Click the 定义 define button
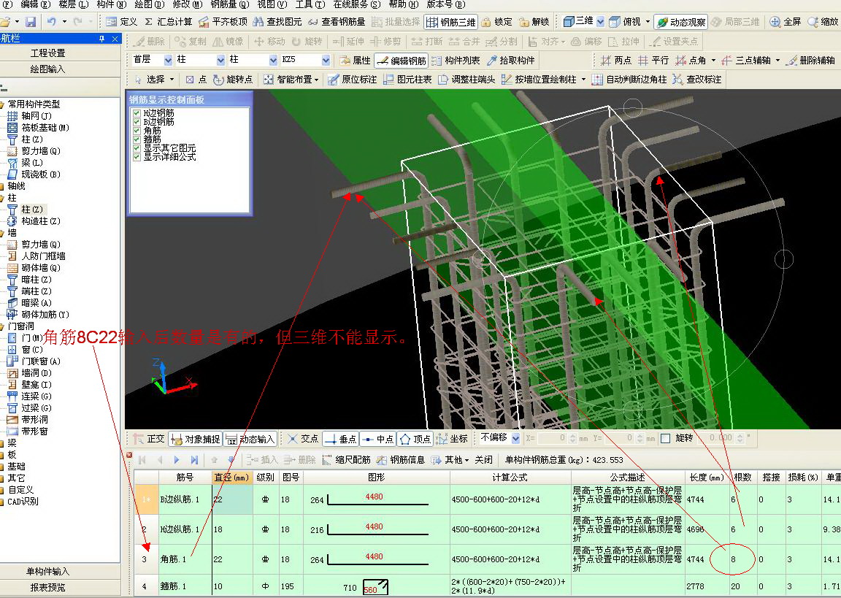841x598 pixels. [x=121, y=22]
